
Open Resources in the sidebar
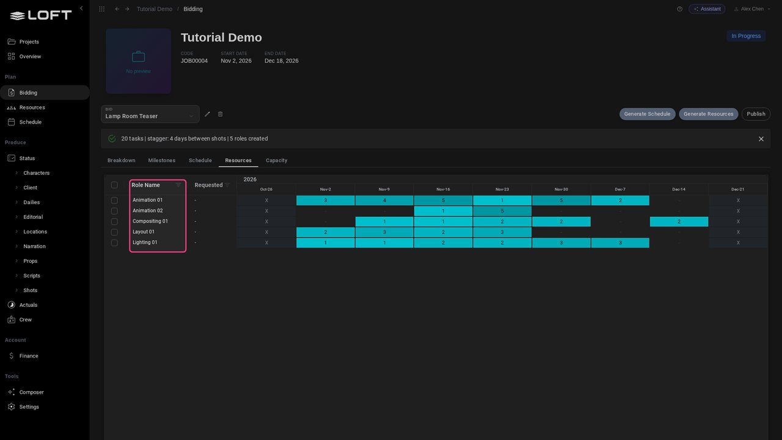(45, 108)
